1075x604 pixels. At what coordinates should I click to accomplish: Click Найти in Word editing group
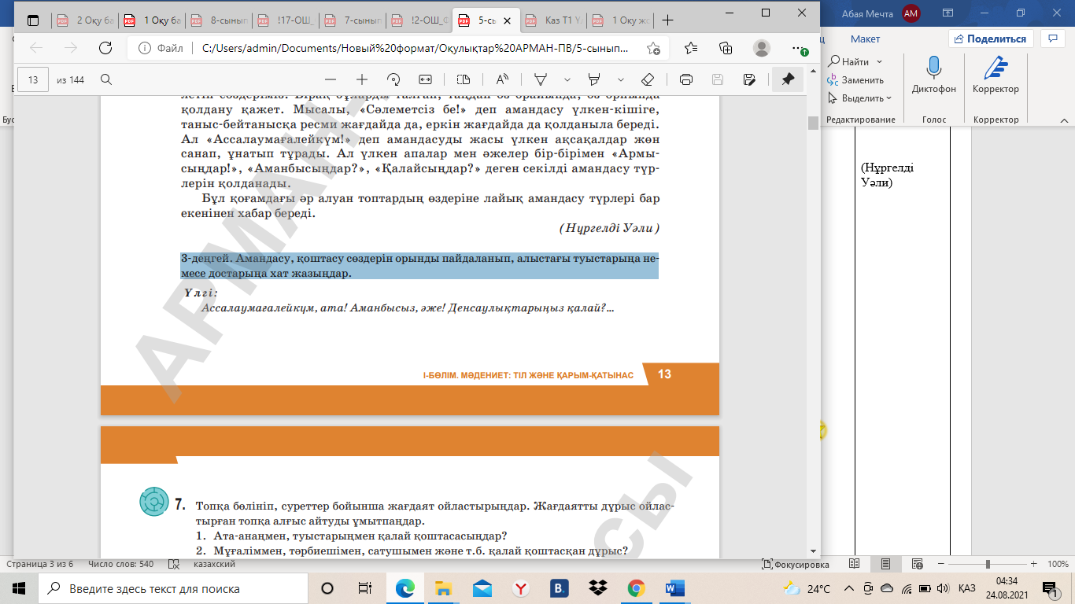[x=848, y=61]
